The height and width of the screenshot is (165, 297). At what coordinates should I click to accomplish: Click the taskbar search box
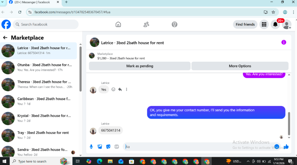pyautogui.click(x=41, y=161)
